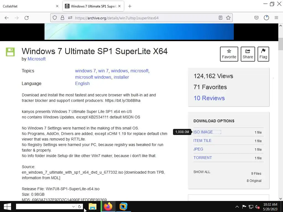Bookmark this page with the star

click(x=228, y=18)
